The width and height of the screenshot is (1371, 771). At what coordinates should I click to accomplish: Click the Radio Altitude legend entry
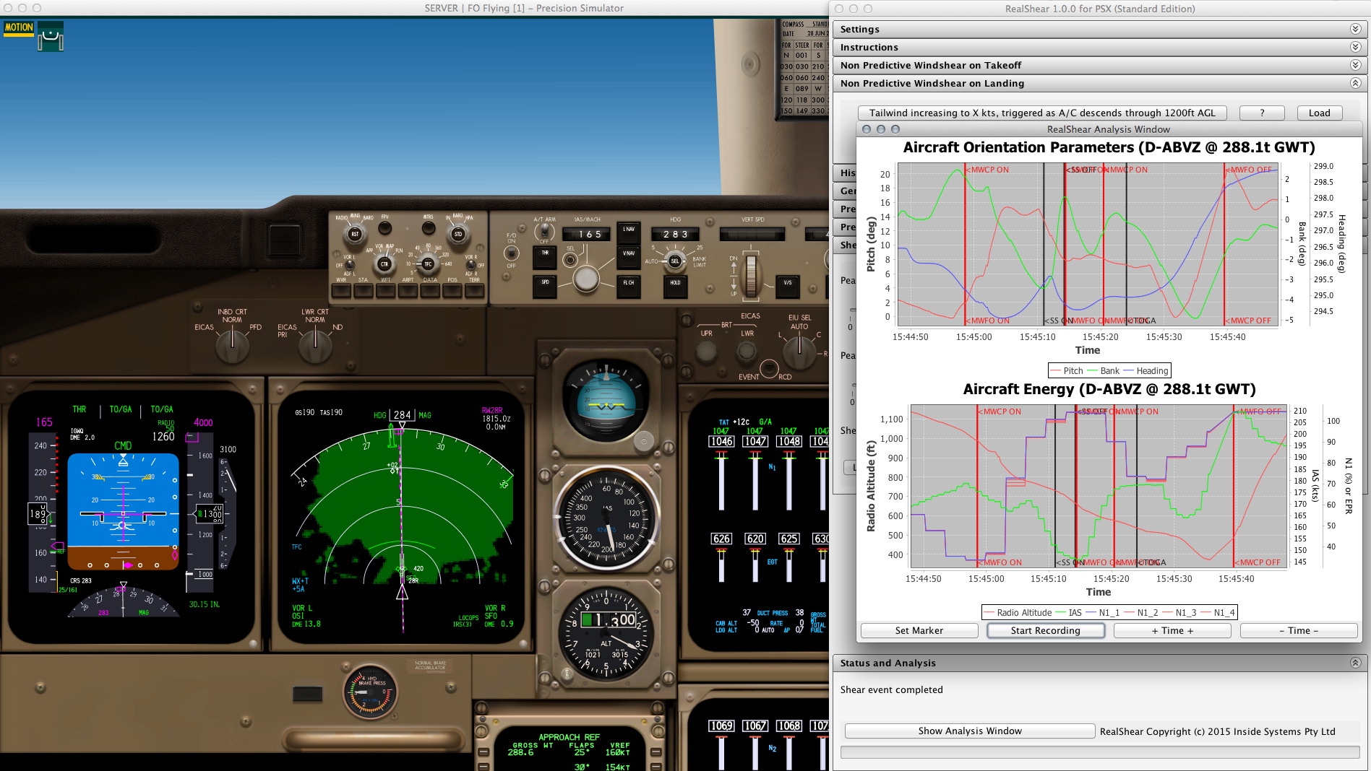[x=1018, y=612]
